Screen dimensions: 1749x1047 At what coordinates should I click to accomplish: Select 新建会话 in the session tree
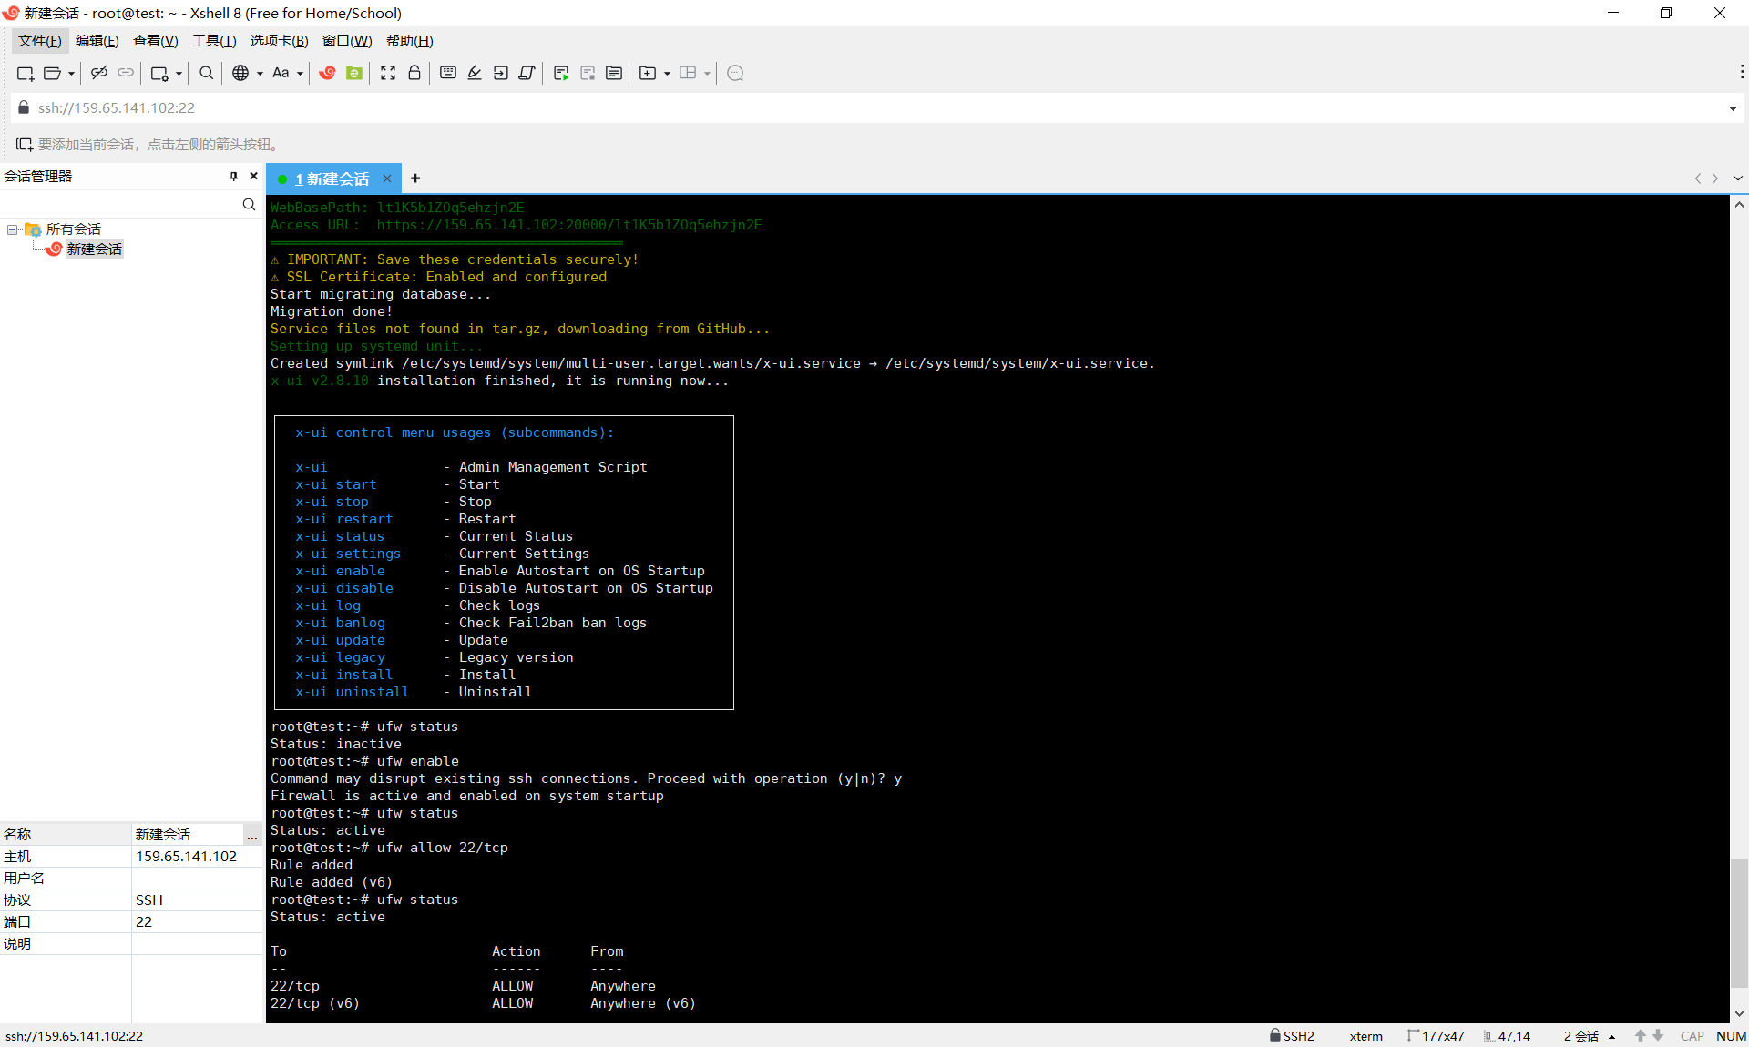[94, 249]
